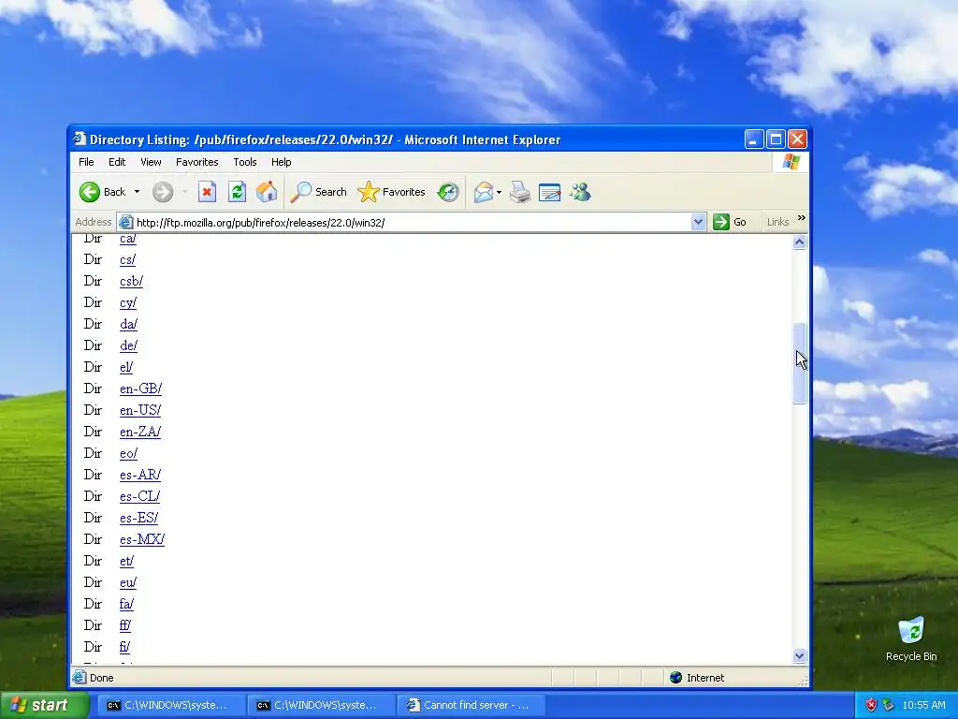
Task: Stop page loading with red X icon
Action: (207, 192)
